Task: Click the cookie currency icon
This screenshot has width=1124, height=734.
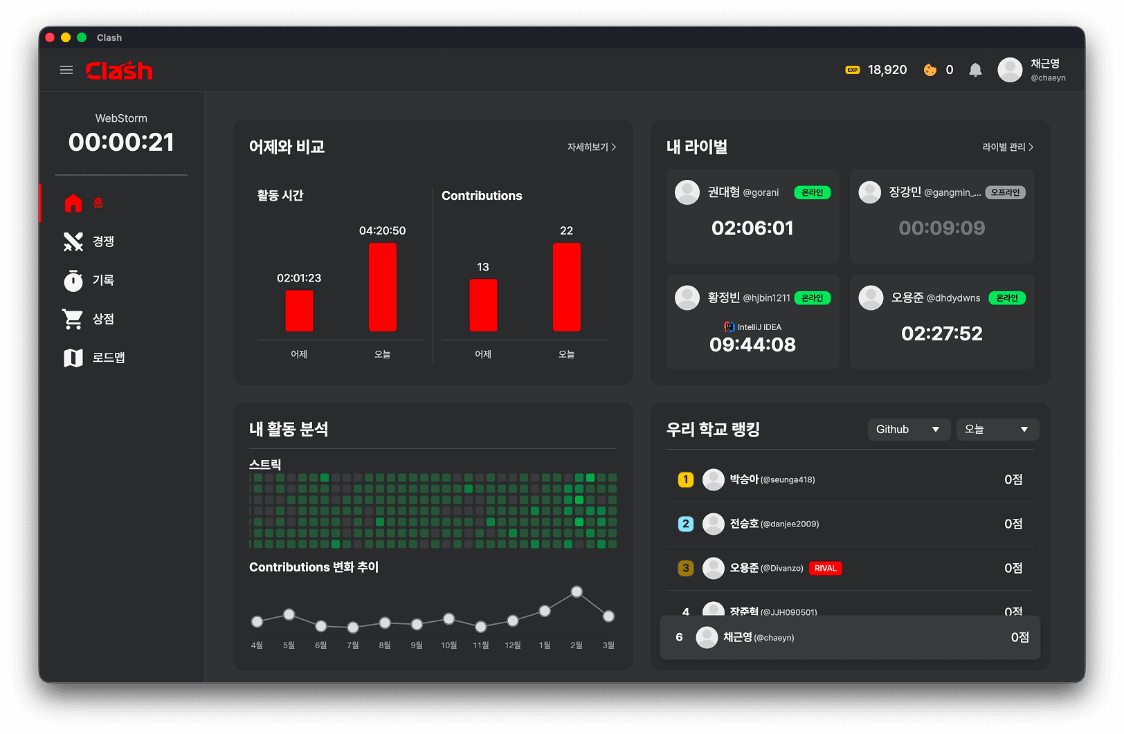Action: coord(930,70)
